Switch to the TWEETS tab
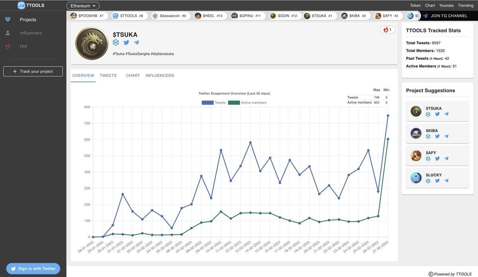This screenshot has width=478, height=277. click(x=108, y=76)
